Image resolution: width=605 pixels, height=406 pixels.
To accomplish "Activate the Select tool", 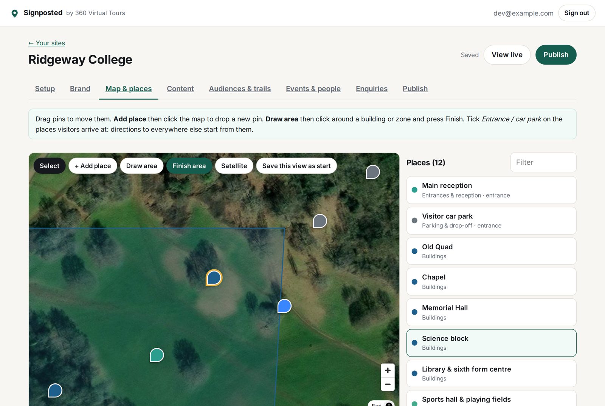I will (x=50, y=166).
